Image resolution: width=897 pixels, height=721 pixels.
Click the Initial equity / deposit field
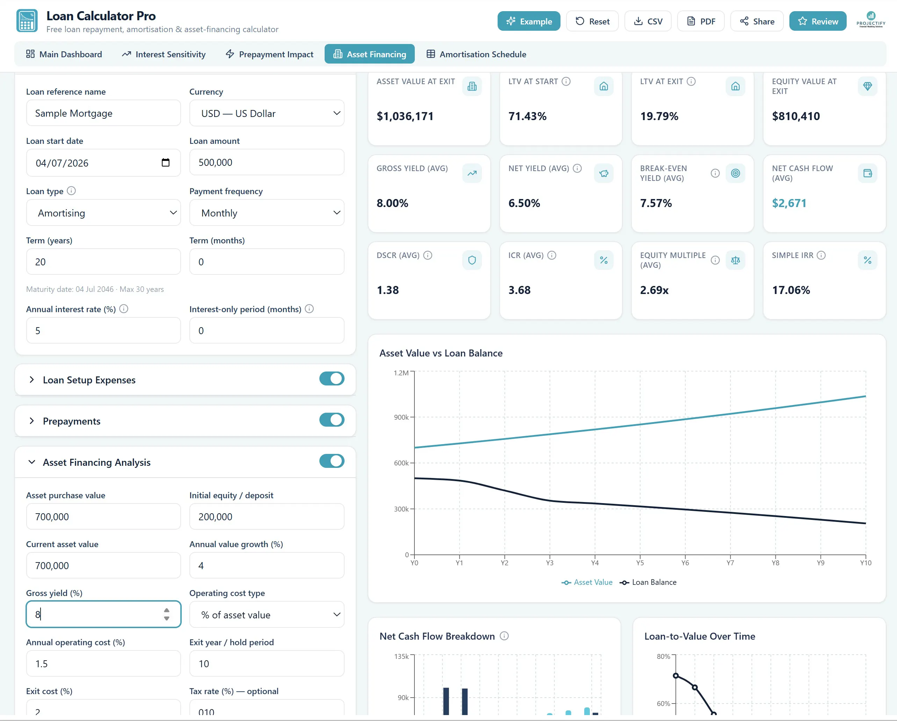(267, 516)
